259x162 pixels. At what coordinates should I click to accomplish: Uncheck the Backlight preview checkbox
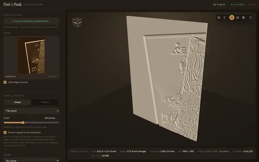(x=5, y=82)
